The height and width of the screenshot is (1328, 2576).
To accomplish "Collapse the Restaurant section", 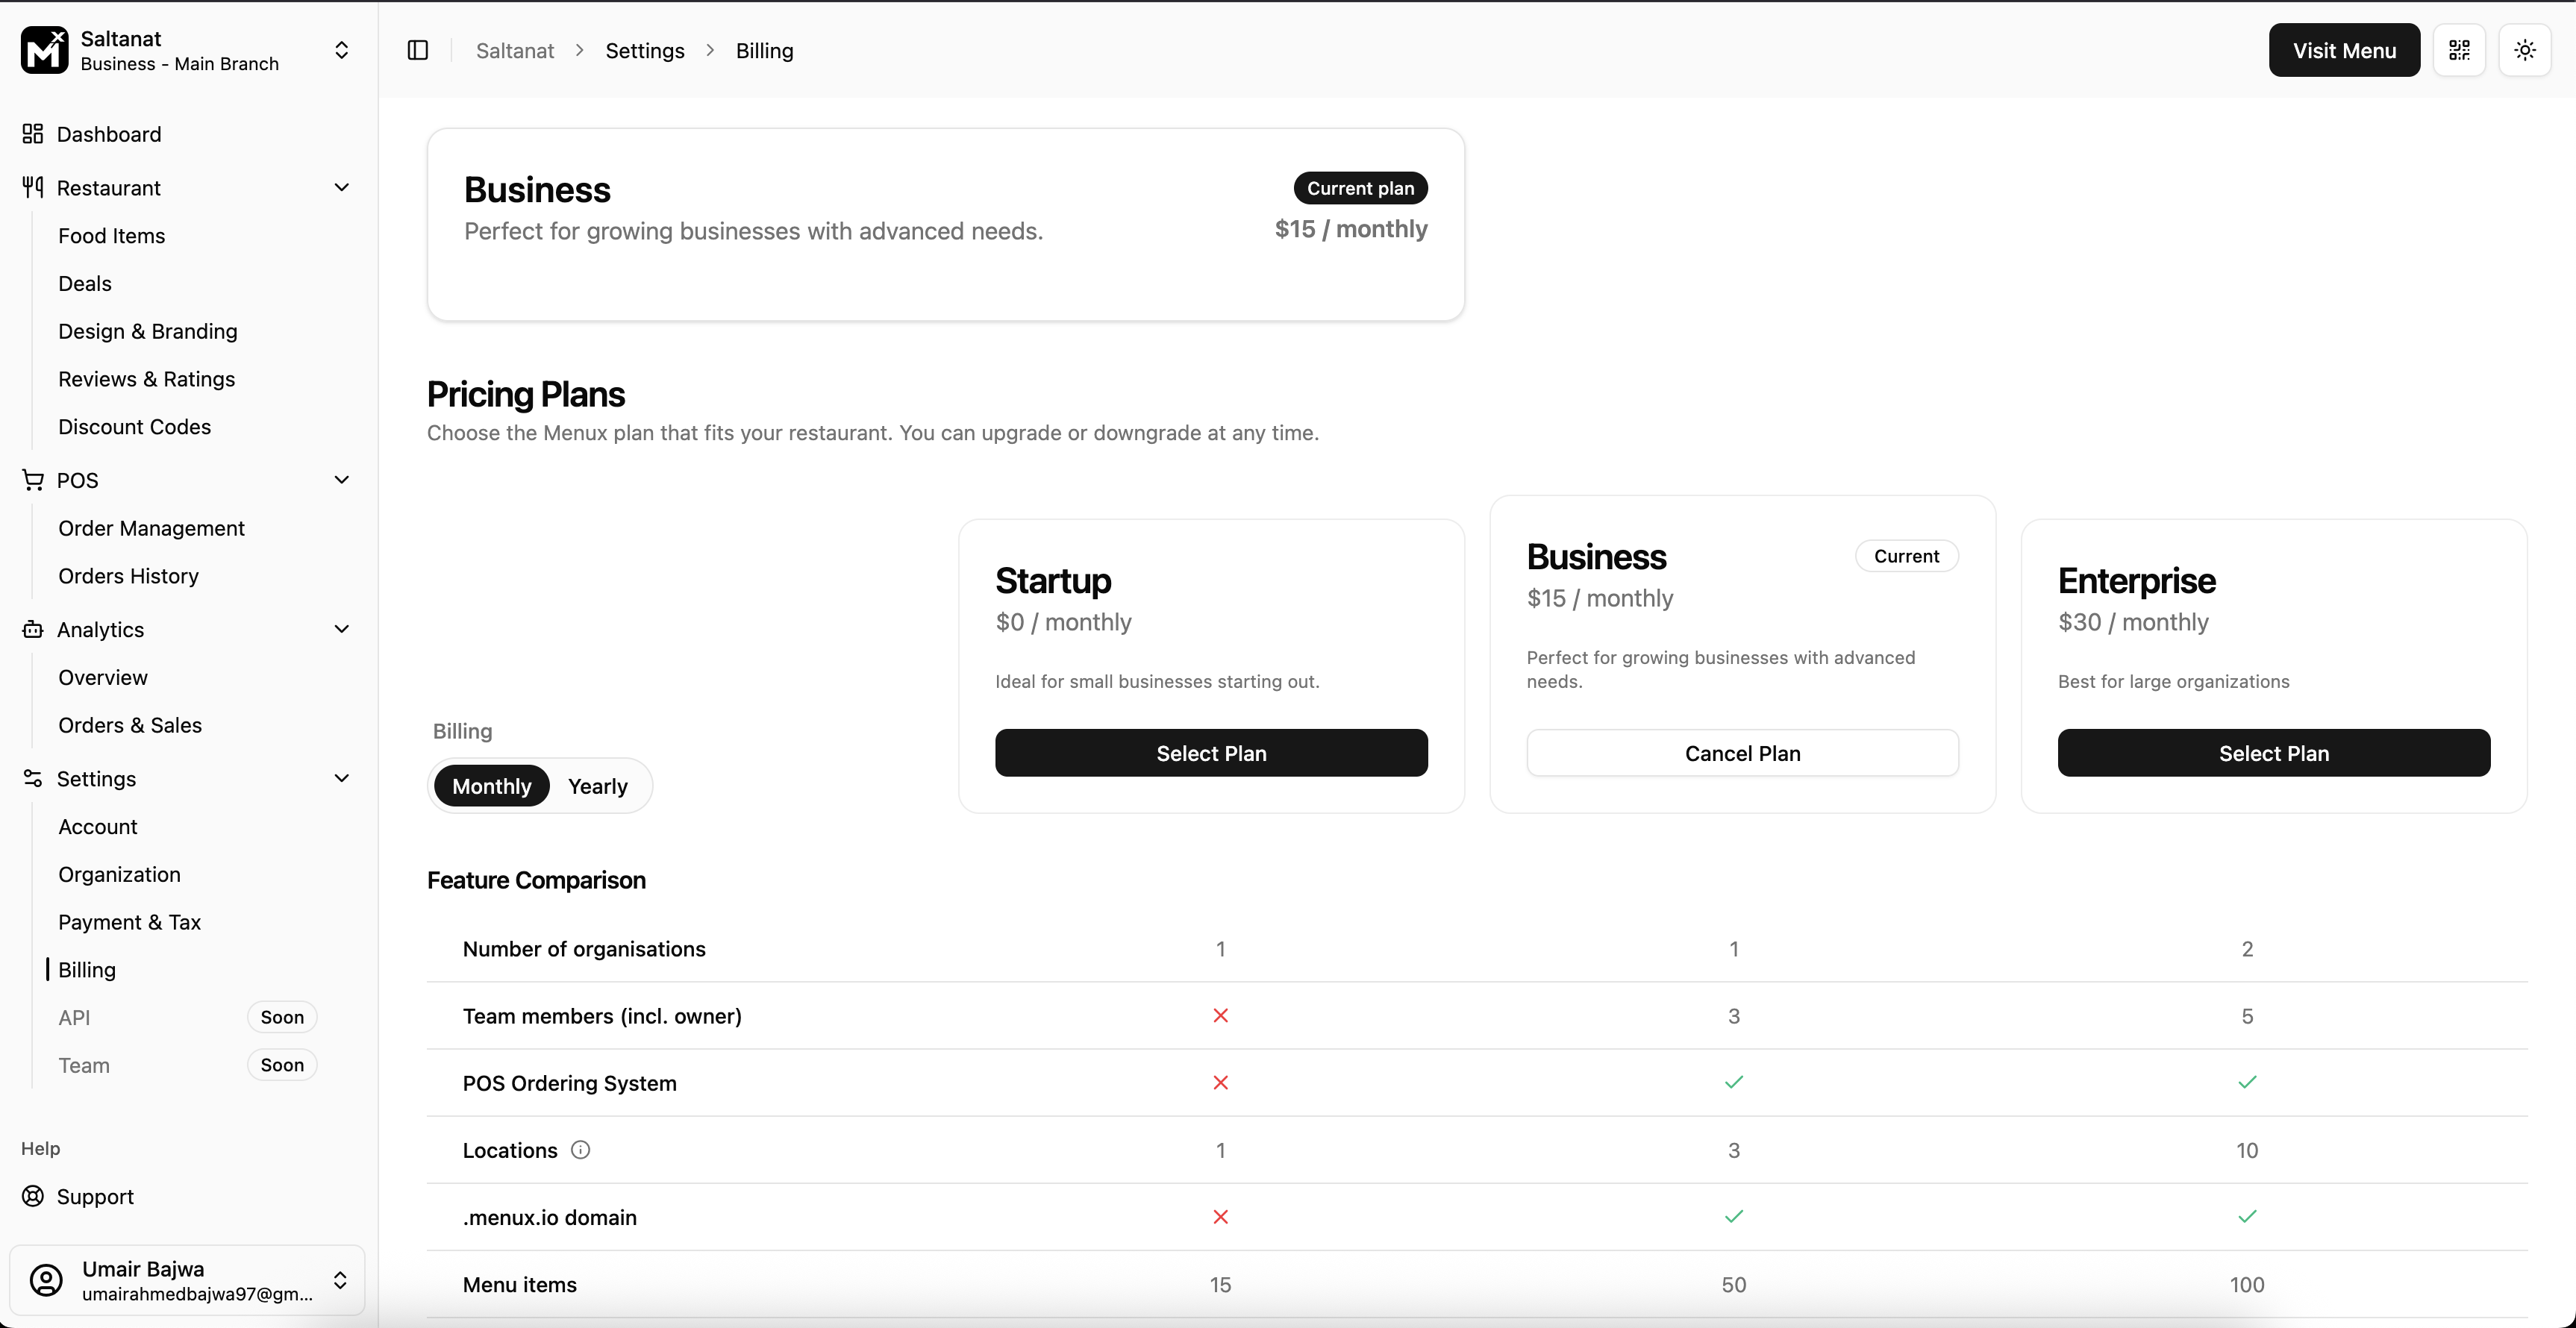I will point(342,187).
